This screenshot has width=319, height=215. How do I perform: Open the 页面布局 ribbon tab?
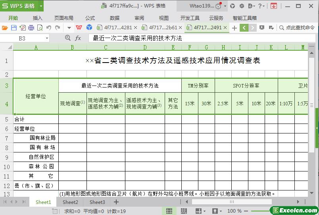click(63, 18)
